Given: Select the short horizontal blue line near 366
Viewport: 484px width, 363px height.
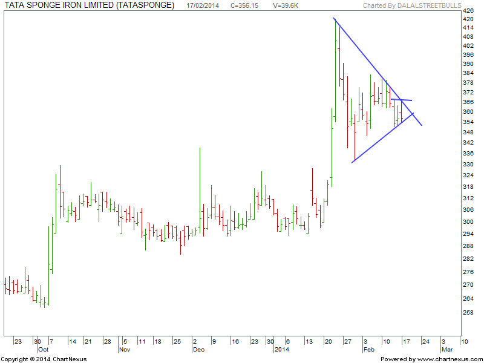Looking at the screenshot, I should (401, 100).
